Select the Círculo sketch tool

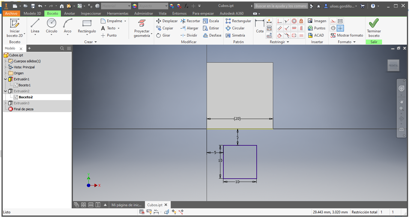click(x=52, y=26)
